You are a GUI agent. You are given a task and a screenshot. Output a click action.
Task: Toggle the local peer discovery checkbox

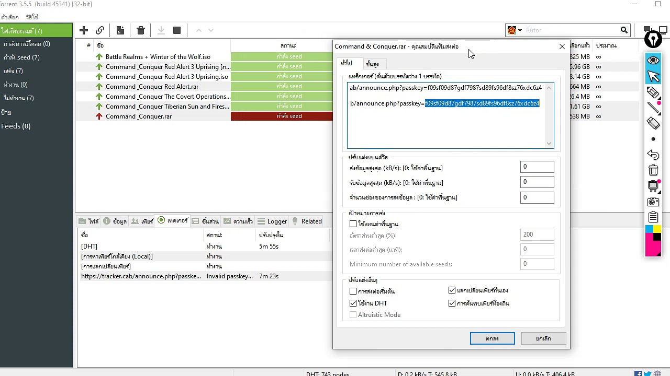(452, 303)
